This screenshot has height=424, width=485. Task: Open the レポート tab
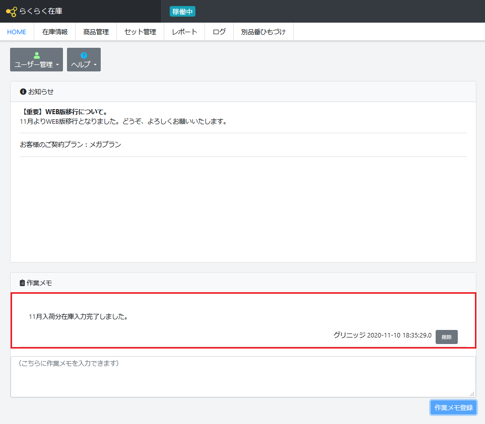click(184, 32)
